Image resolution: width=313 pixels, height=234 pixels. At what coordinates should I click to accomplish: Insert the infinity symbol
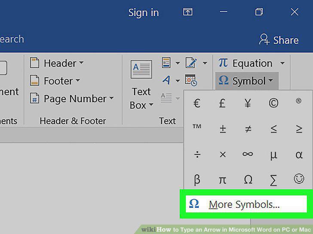248,154
